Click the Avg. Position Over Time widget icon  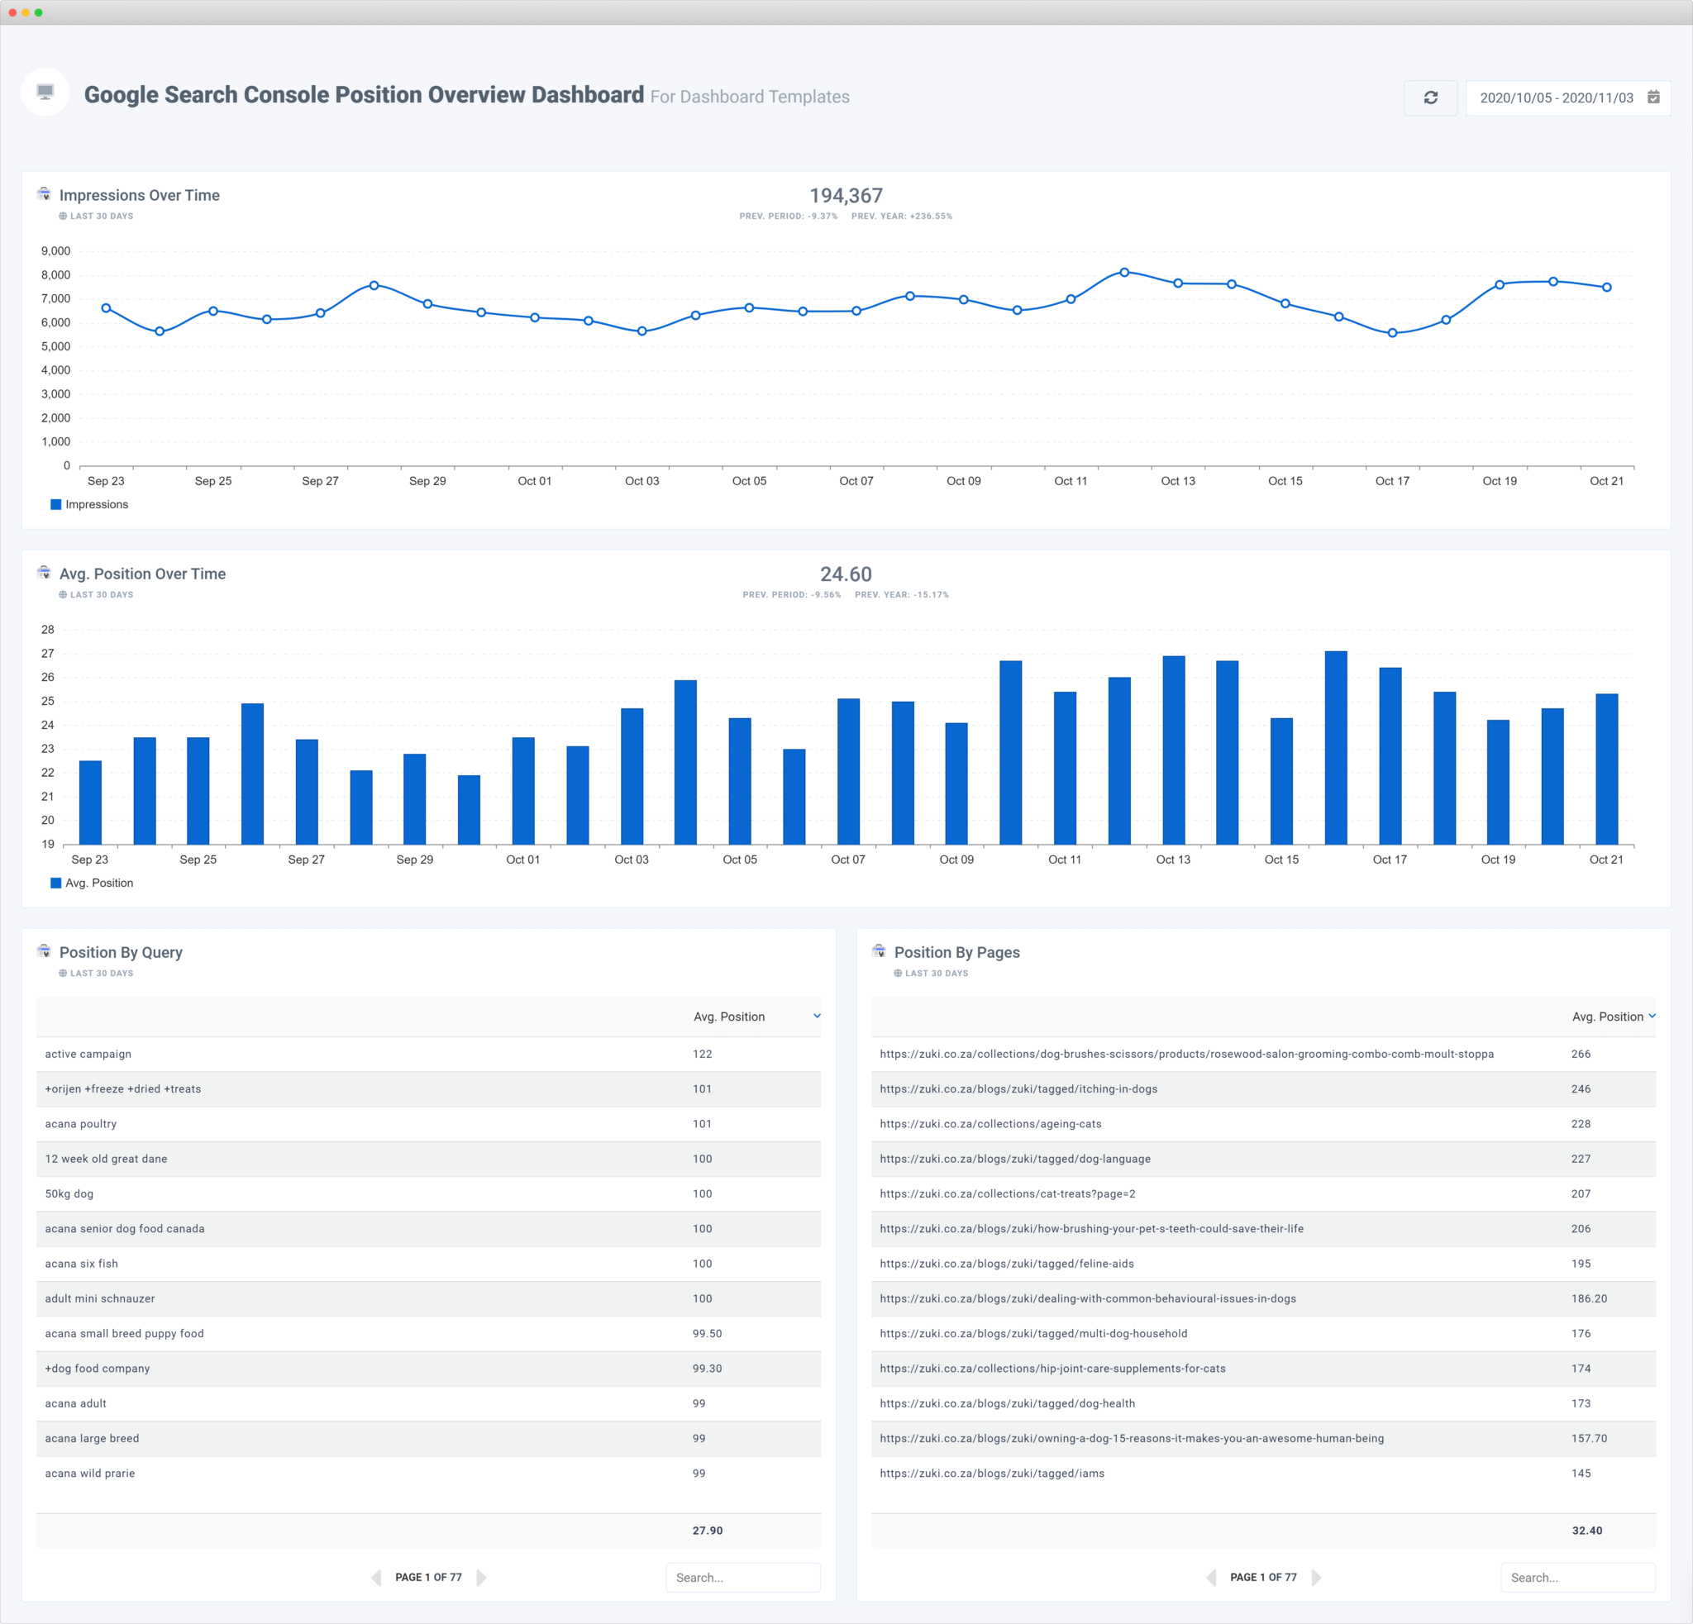click(44, 573)
